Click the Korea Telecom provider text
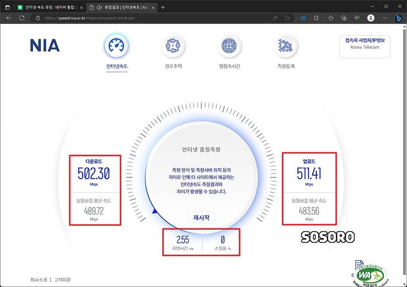 pos(365,47)
